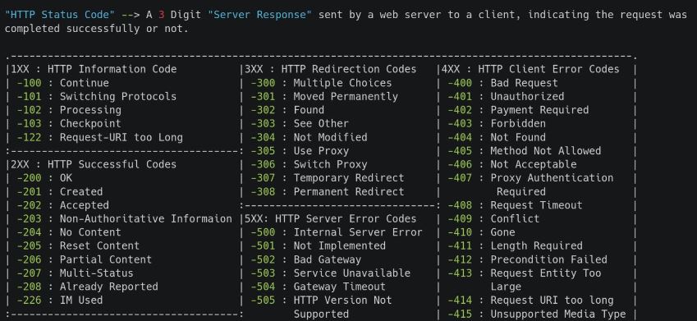Select the '-302 : Found' line

pyautogui.click(x=287, y=110)
